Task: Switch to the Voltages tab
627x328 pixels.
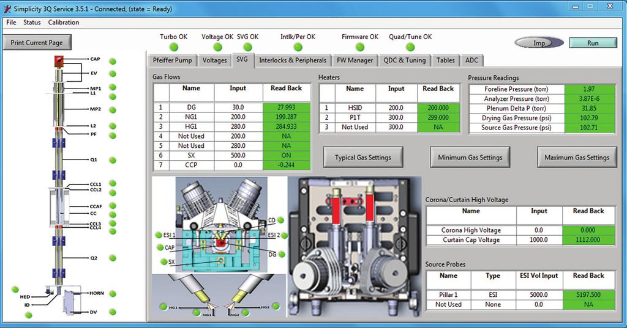Action: 215,60
